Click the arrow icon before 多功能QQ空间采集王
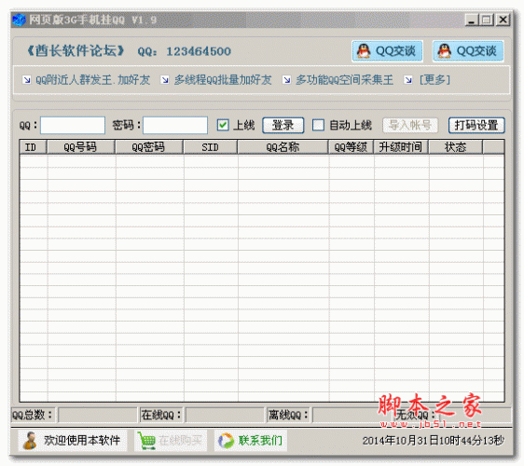 (286, 80)
